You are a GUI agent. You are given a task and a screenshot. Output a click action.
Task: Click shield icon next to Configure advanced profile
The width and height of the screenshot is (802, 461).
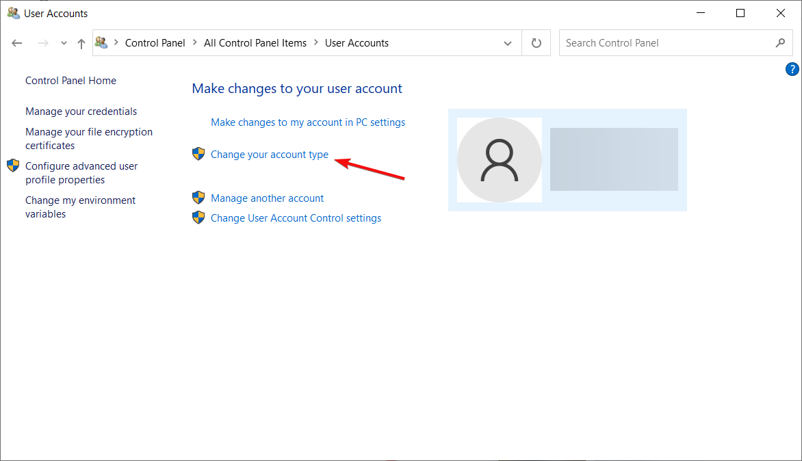[x=13, y=166]
